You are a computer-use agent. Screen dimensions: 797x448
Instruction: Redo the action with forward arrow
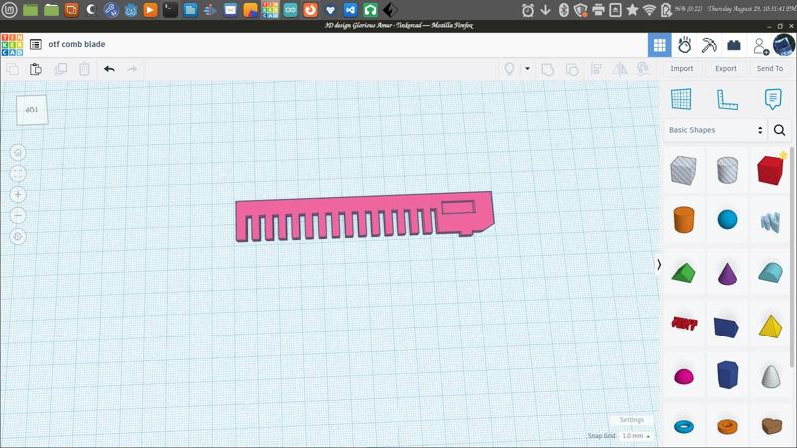[x=133, y=69]
